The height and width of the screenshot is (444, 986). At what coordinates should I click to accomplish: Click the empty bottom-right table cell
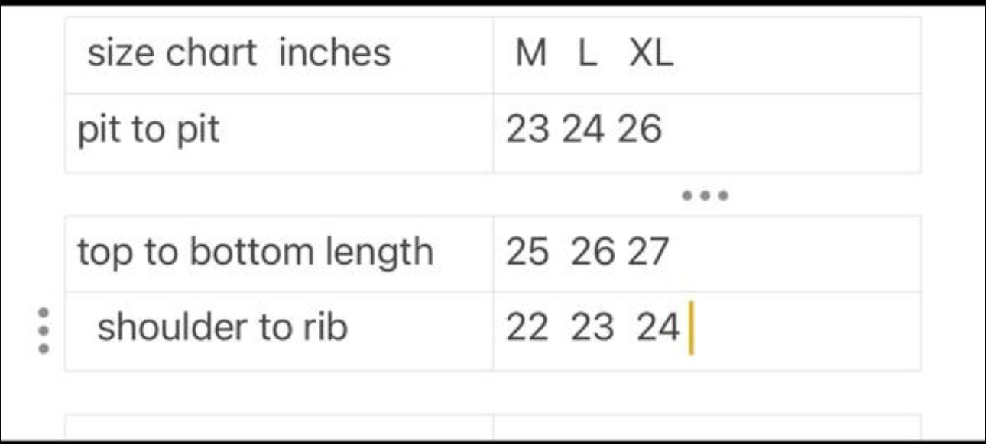(x=706, y=427)
